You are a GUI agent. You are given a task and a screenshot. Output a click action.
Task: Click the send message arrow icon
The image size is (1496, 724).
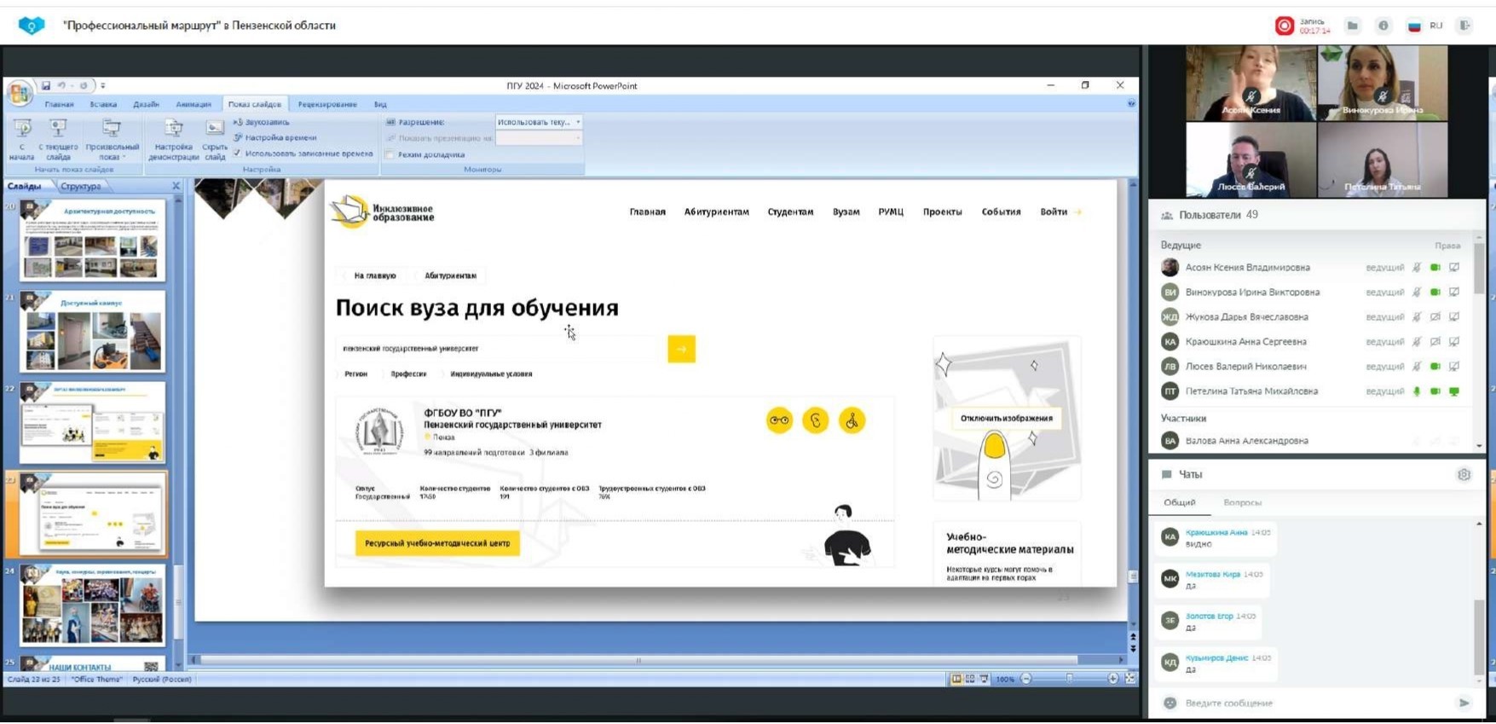tap(1464, 704)
